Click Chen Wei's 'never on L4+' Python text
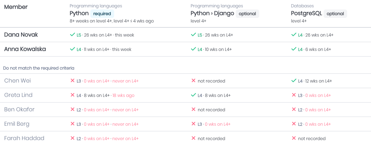The image size is (371, 151). point(125,81)
